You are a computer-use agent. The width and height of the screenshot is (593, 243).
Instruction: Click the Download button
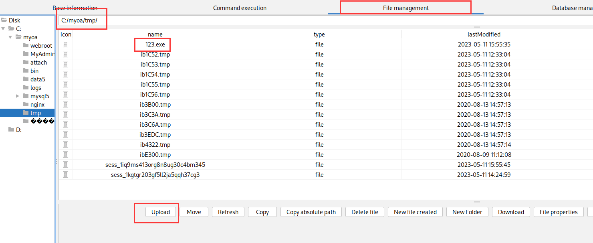pyautogui.click(x=511, y=212)
